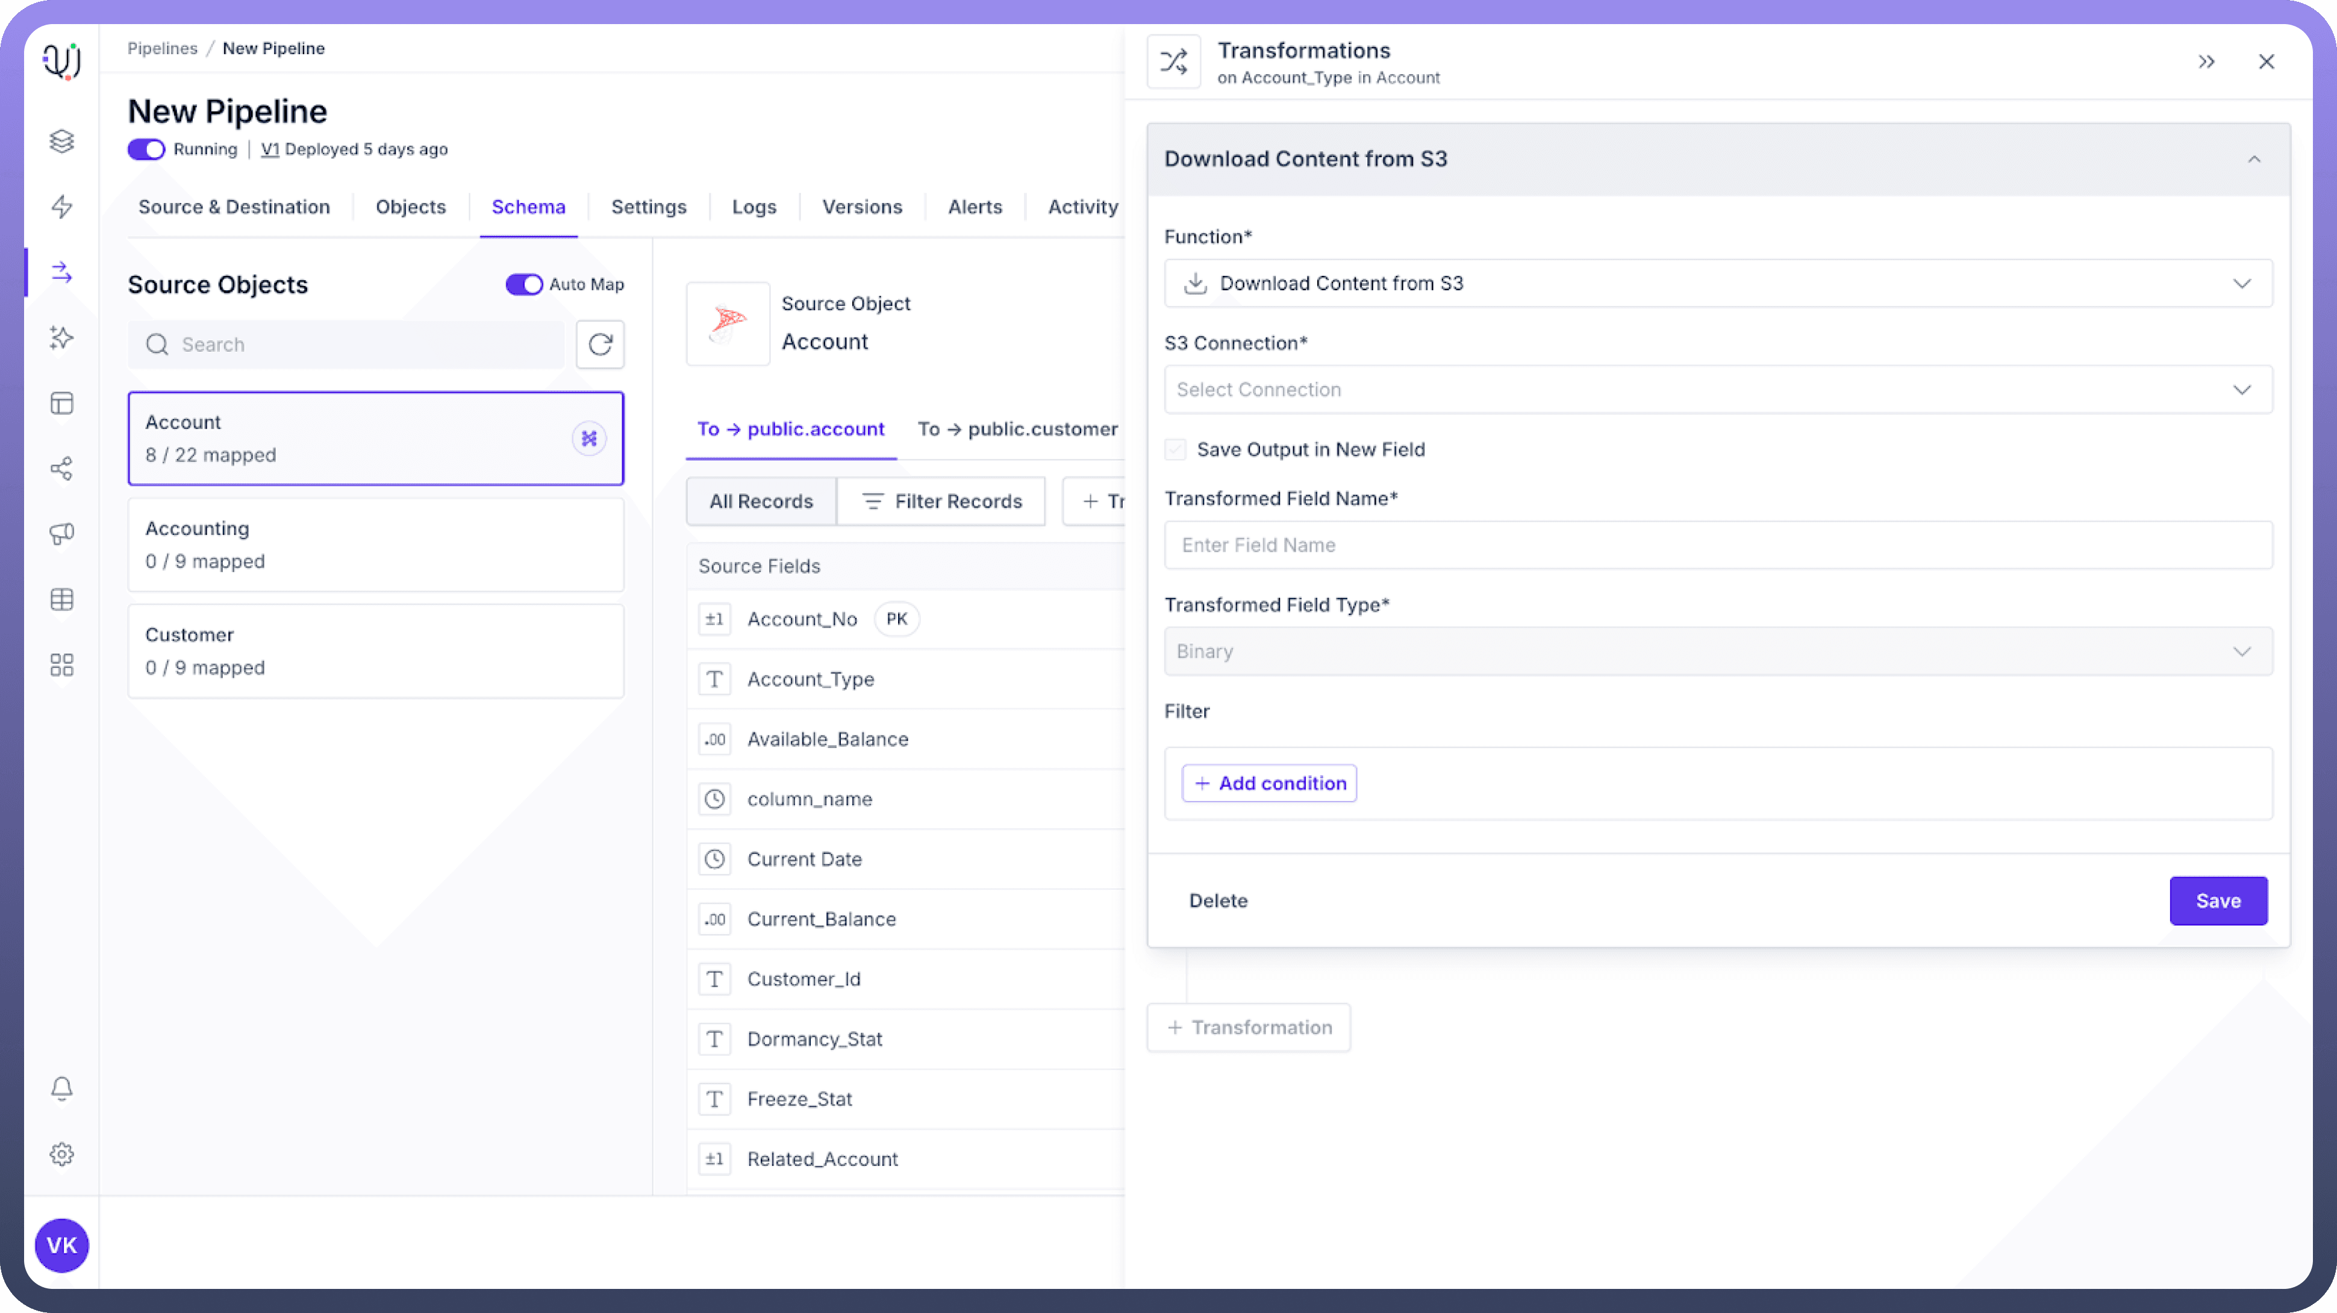This screenshot has width=2337, height=1313.
Task: Check Save Output in New Field
Action: (1176, 450)
